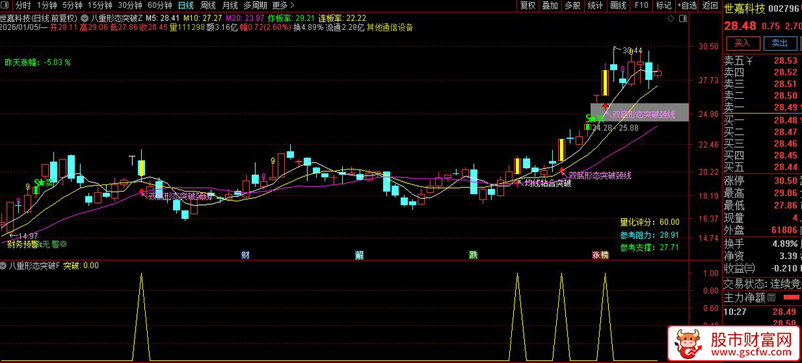
Task: Click the 涨榜 marker on the timeline
Action: [x=599, y=255]
